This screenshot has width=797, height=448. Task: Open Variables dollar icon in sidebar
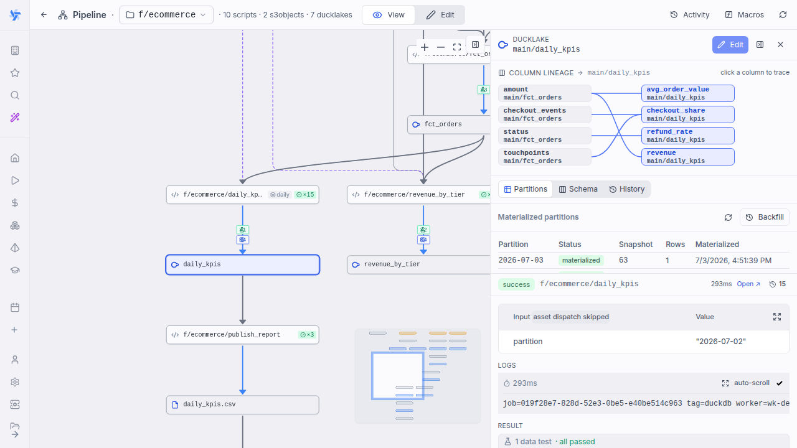15,203
